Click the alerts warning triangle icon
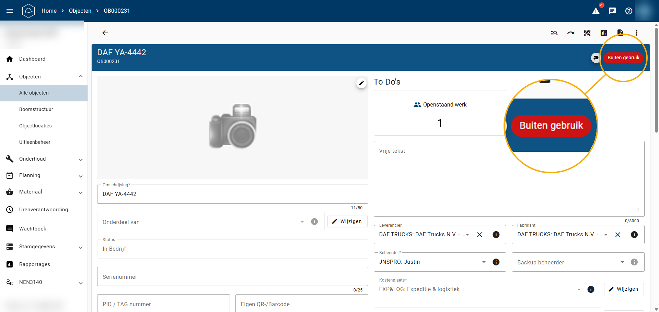659x312 pixels. [x=596, y=11]
